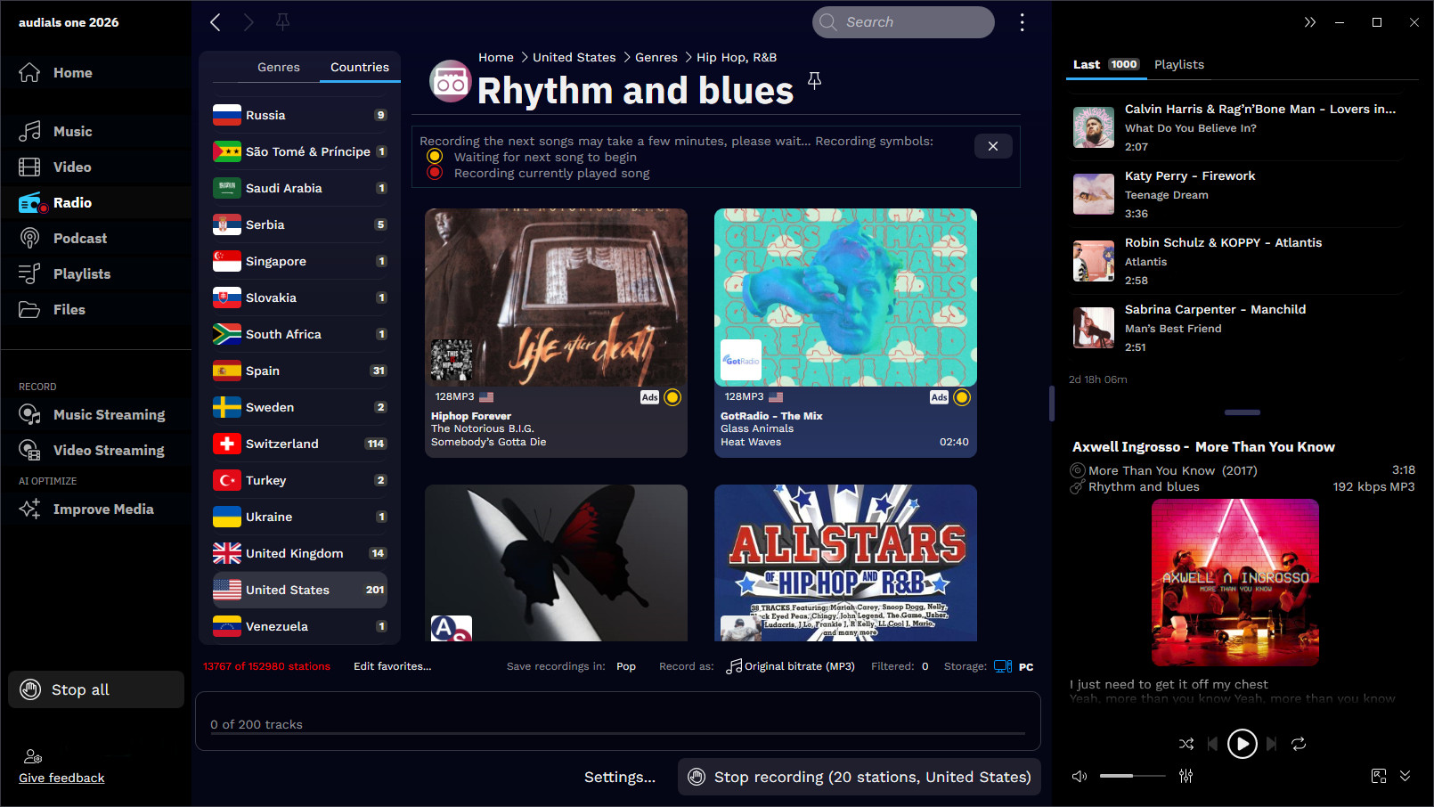
Task: Toggle recording indicator on GotRadio station
Action: click(962, 397)
